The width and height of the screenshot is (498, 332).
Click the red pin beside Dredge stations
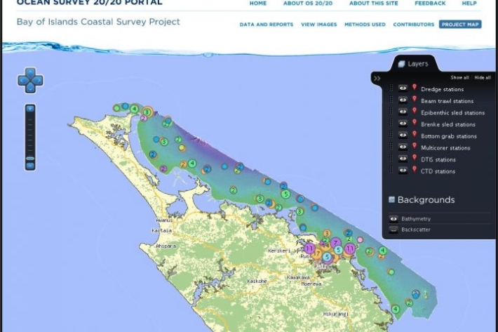[415, 88]
